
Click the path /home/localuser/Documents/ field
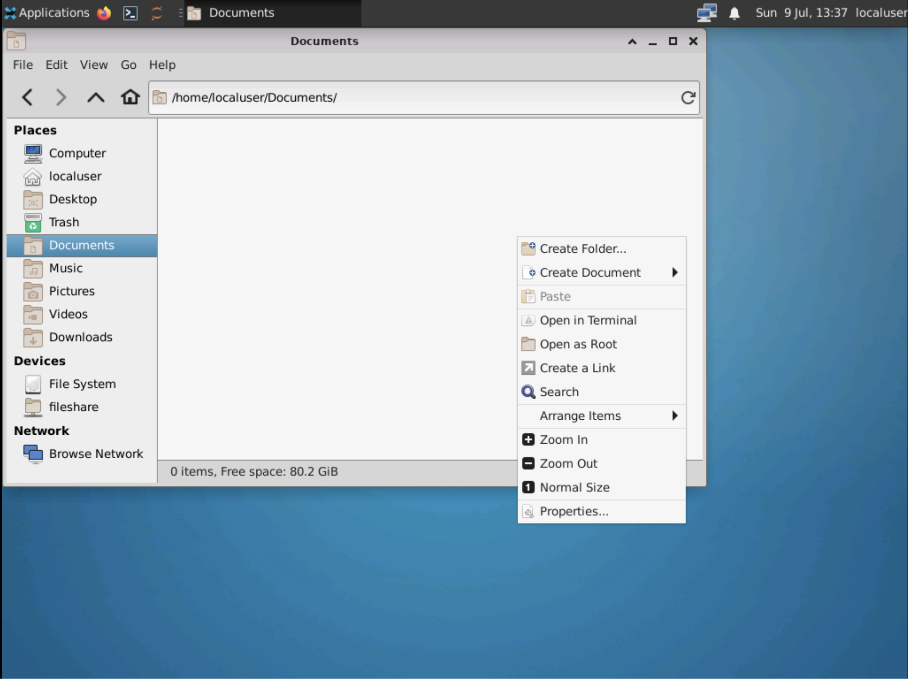424,98
